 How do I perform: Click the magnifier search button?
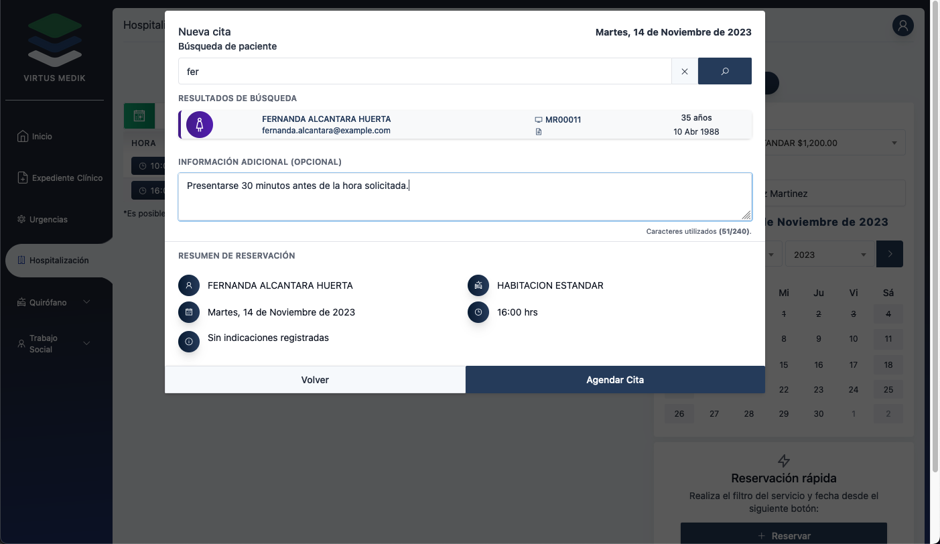[x=724, y=71]
